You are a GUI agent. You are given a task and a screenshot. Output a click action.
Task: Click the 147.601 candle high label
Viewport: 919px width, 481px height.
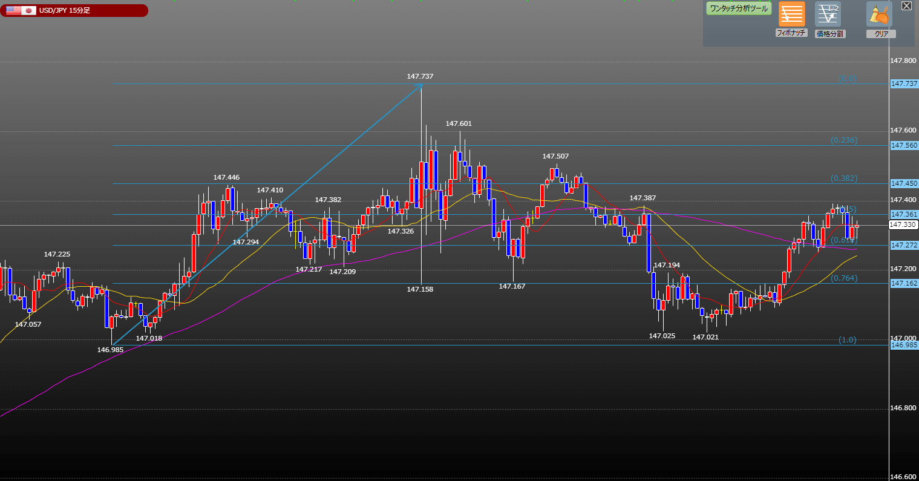tap(459, 123)
